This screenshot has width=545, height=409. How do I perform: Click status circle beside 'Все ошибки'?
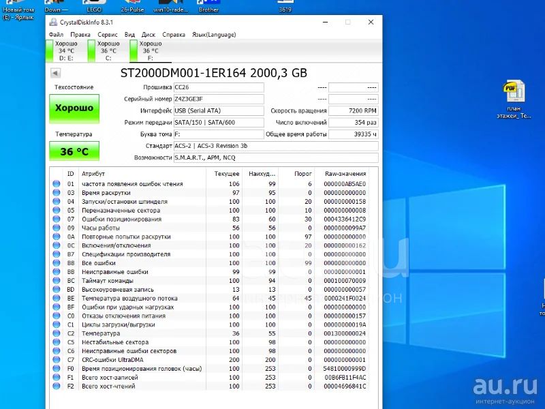click(x=57, y=263)
